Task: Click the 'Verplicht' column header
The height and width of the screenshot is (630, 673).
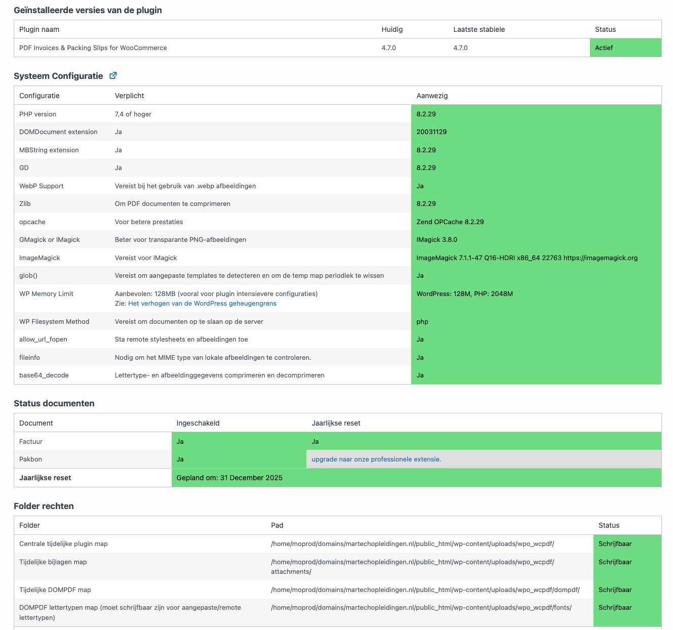Action: [x=130, y=96]
